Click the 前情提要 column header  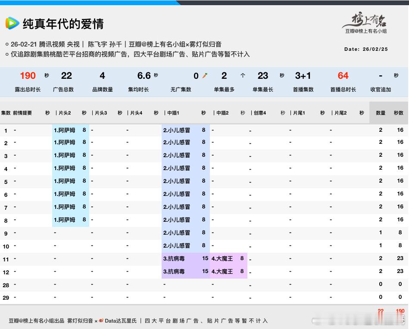22,113
